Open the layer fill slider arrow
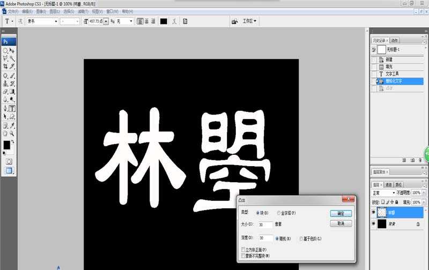 point(424,202)
